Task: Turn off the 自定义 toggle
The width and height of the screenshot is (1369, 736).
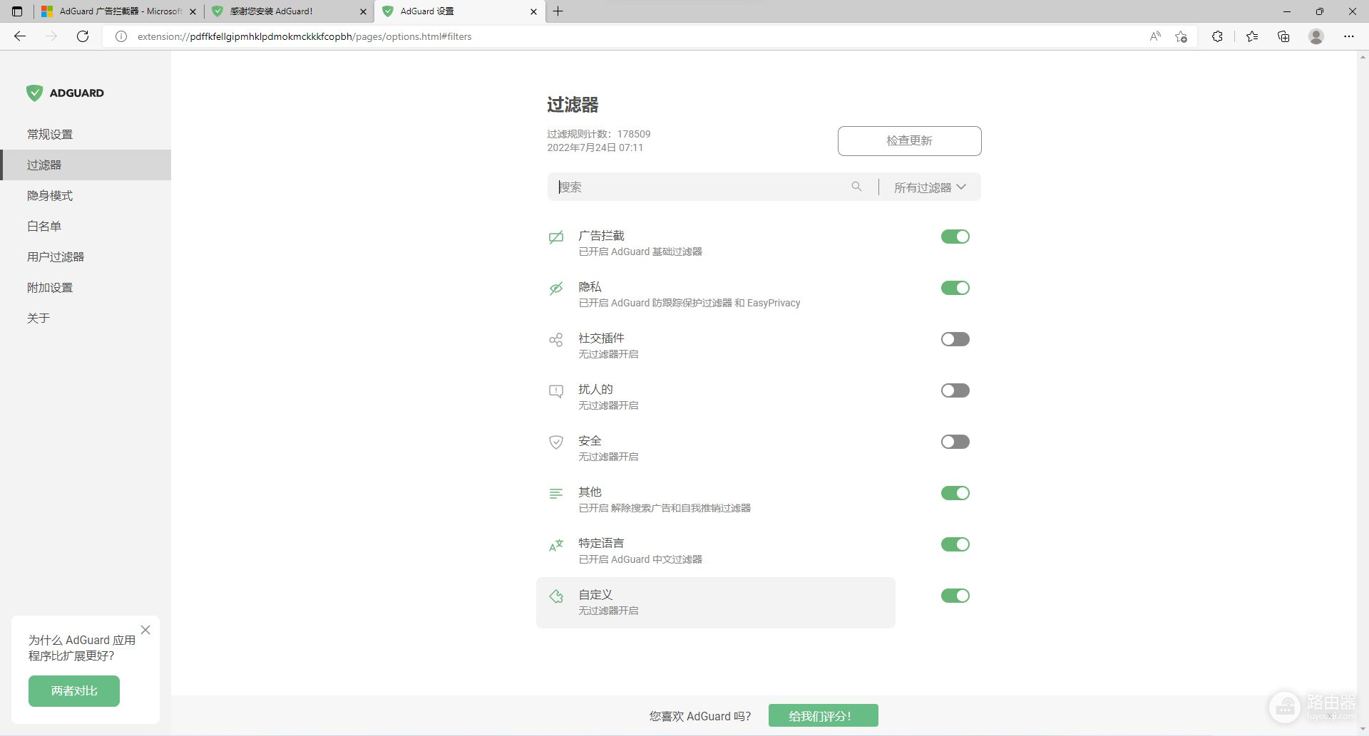Action: tap(955, 596)
